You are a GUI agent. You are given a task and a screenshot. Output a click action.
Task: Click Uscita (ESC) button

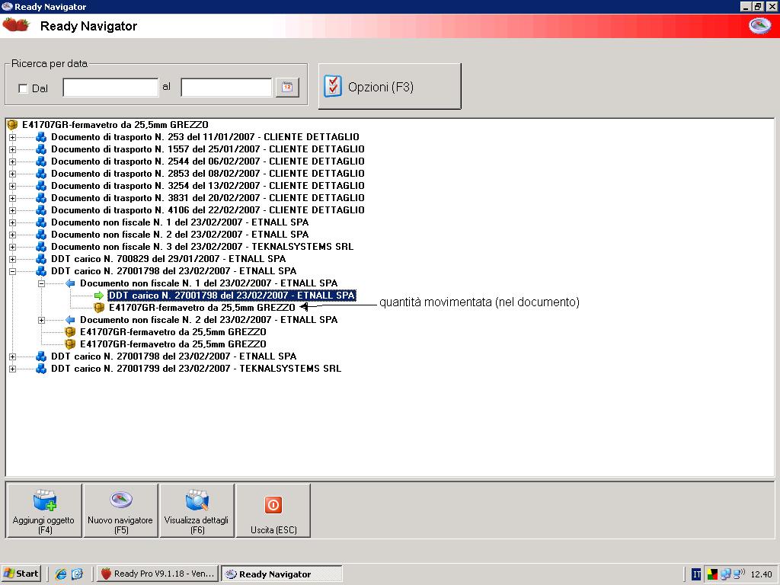coord(273,511)
